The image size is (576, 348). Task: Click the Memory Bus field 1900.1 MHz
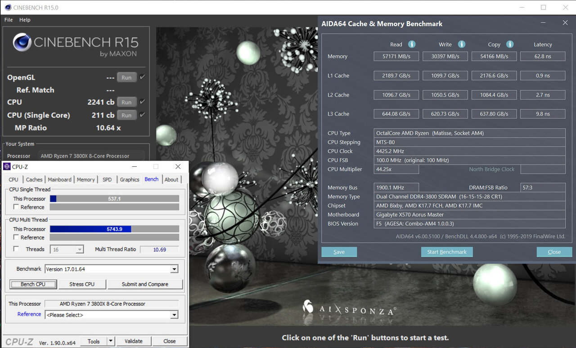click(x=396, y=187)
